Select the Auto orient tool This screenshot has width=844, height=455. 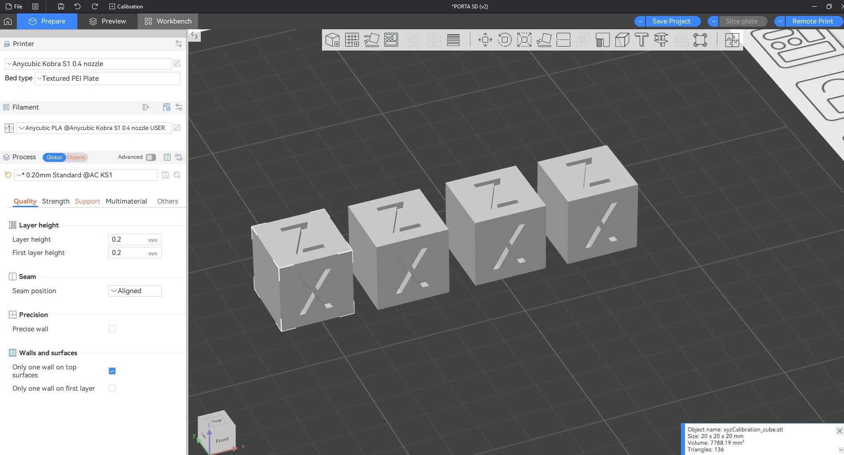[x=371, y=40]
